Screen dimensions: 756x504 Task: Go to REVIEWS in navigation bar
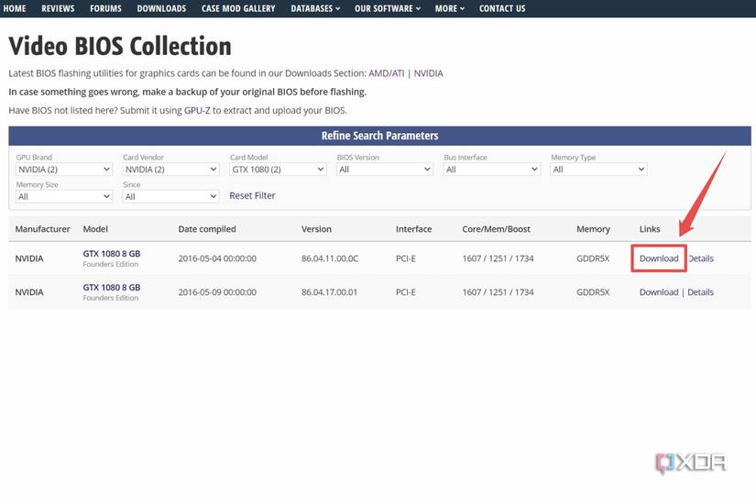pyautogui.click(x=58, y=8)
